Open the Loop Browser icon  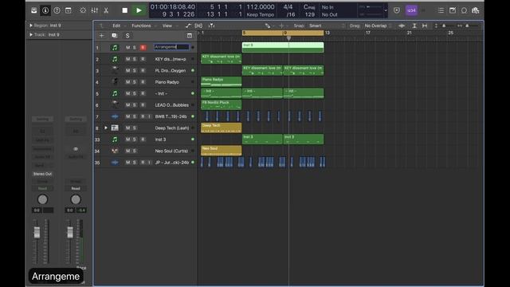click(464, 10)
